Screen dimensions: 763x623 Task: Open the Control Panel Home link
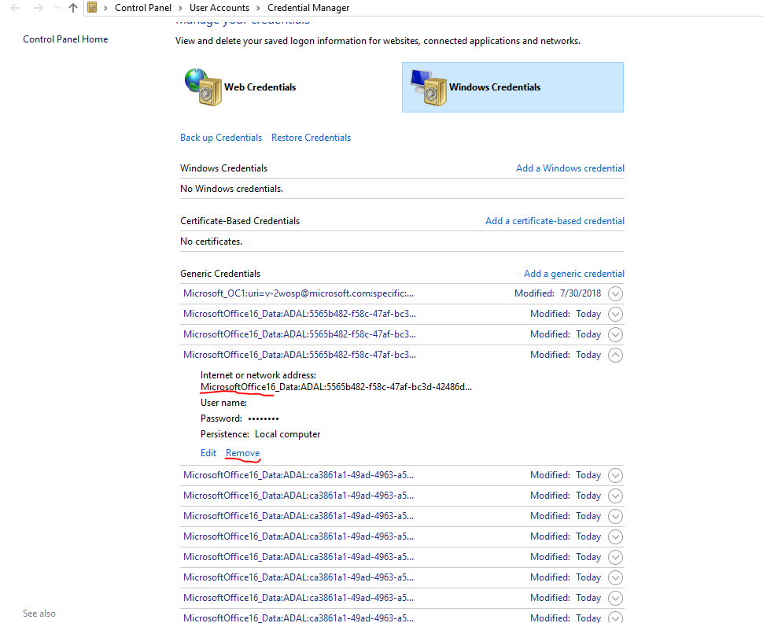coord(66,39)
